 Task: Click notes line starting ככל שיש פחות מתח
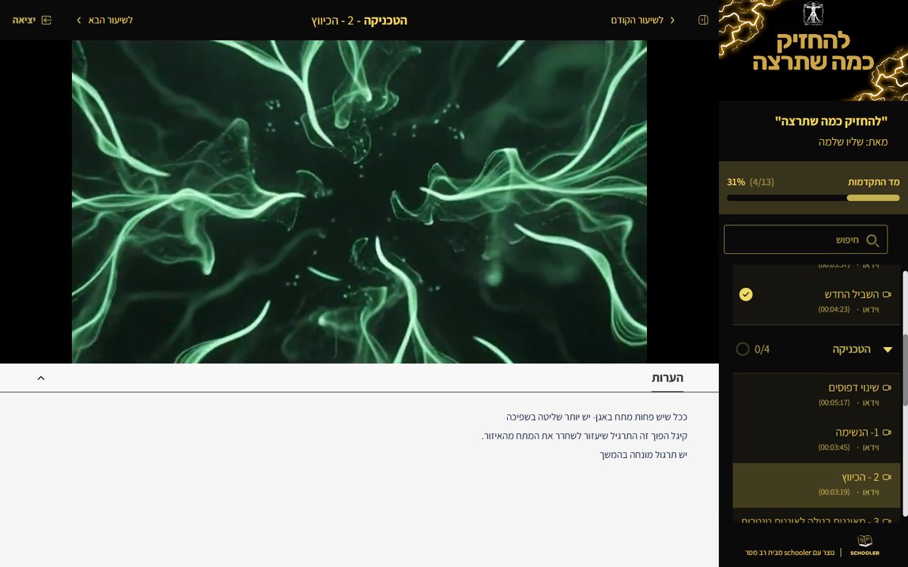[596, 417]
